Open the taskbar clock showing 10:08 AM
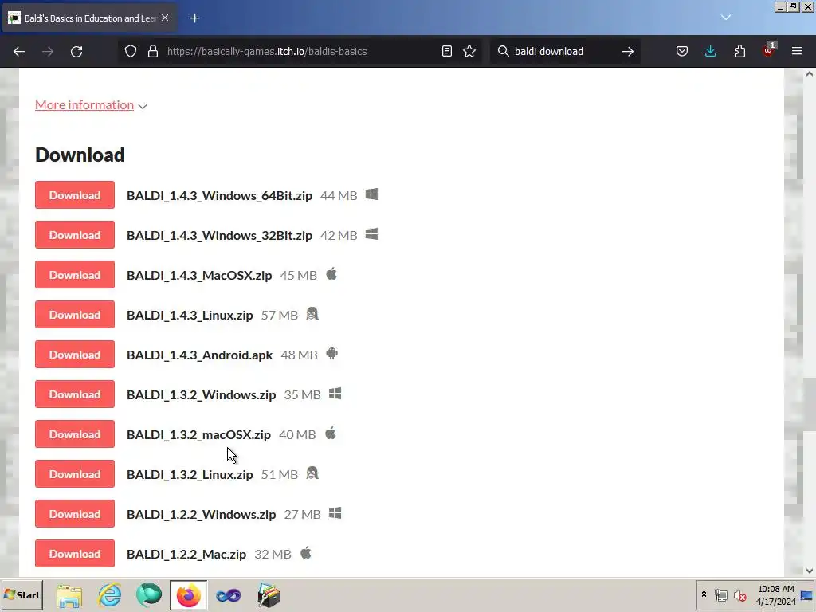The height and width of the screenshot is (612, 816). [x=776, y=595]
